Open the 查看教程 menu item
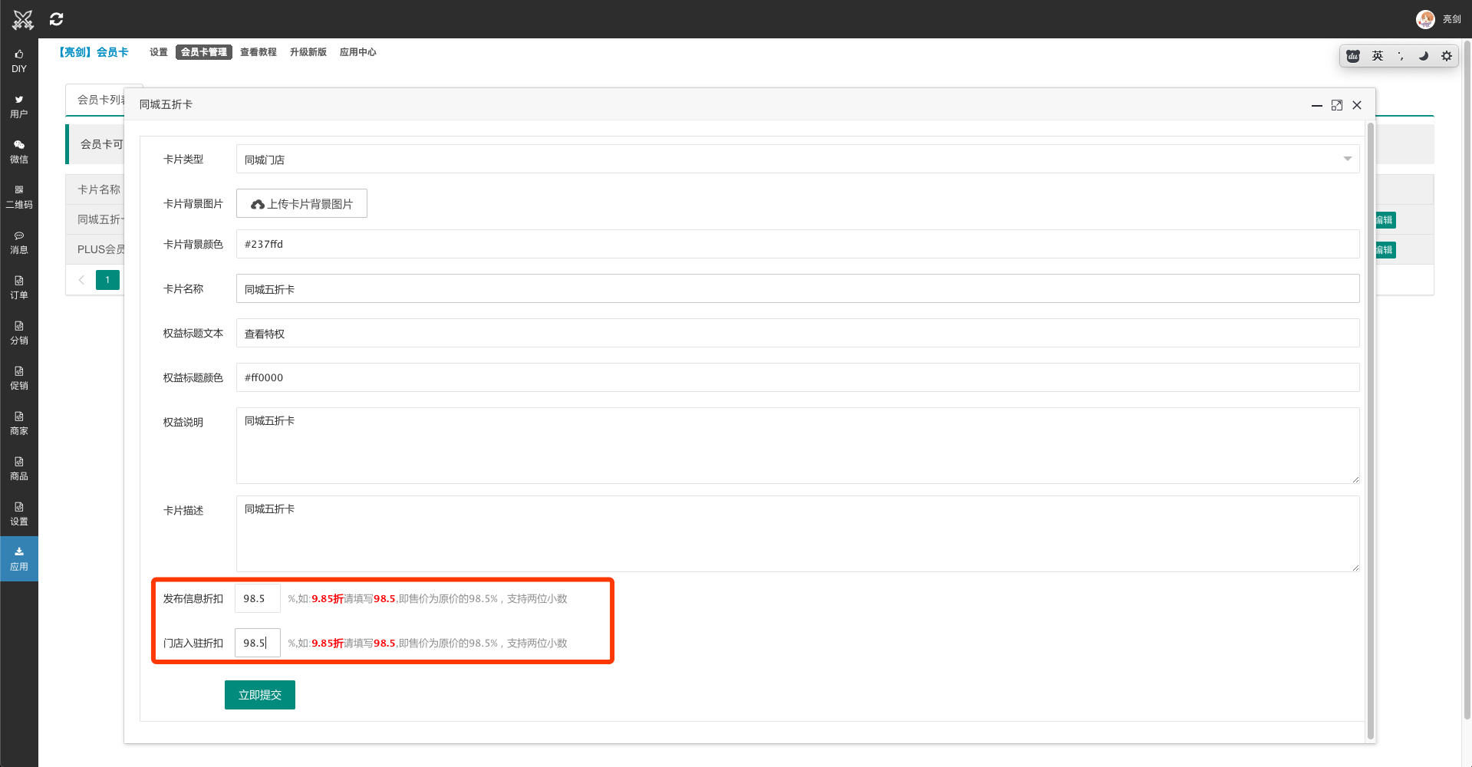Screen dimensions: 1472x767 (x=259, y=52)
